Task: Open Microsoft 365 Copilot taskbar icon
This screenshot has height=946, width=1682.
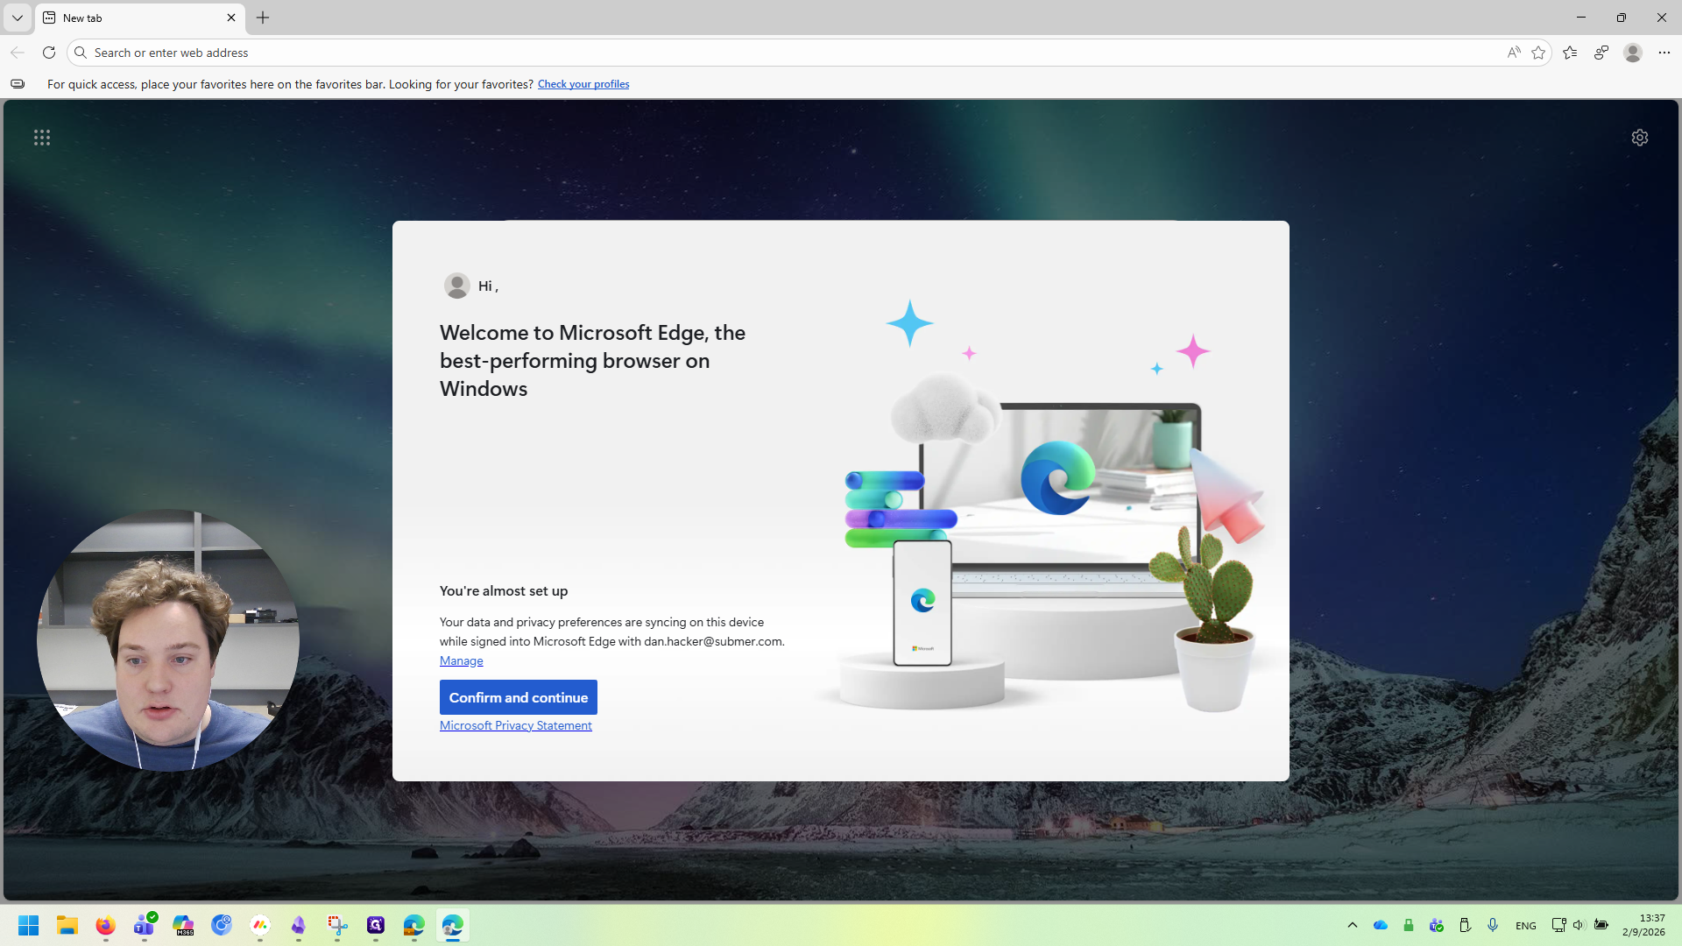Action: point(183,925)
